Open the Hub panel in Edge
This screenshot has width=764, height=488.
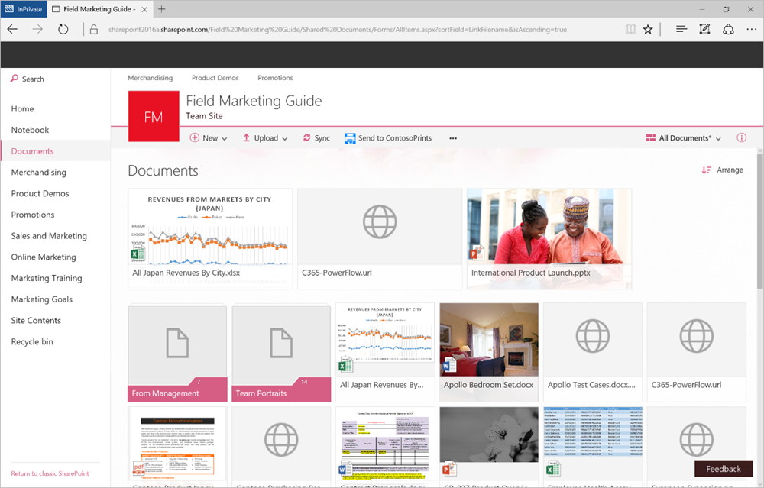(680, 28)
